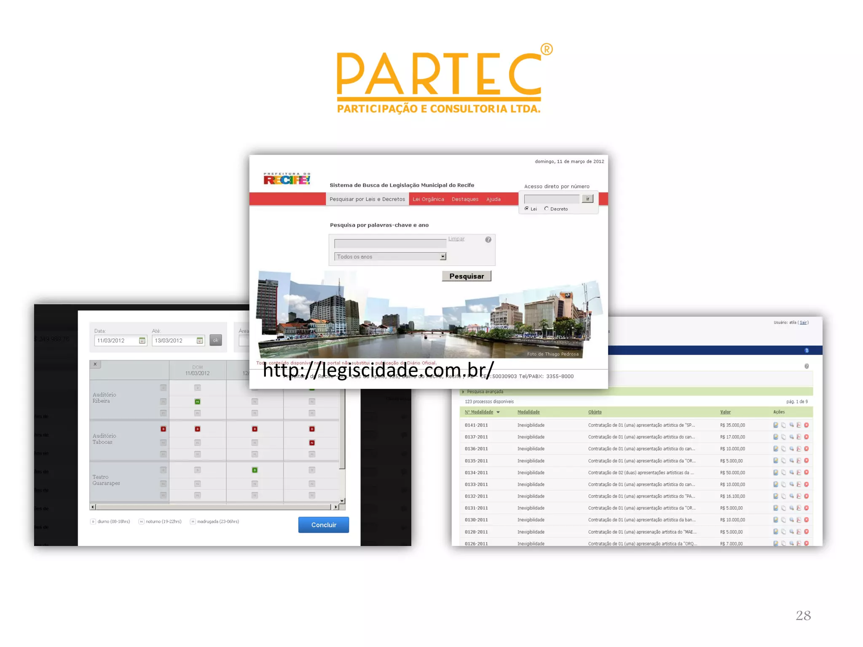Click magnifier view icon for process 0141-2011

(x=791, y=425)
